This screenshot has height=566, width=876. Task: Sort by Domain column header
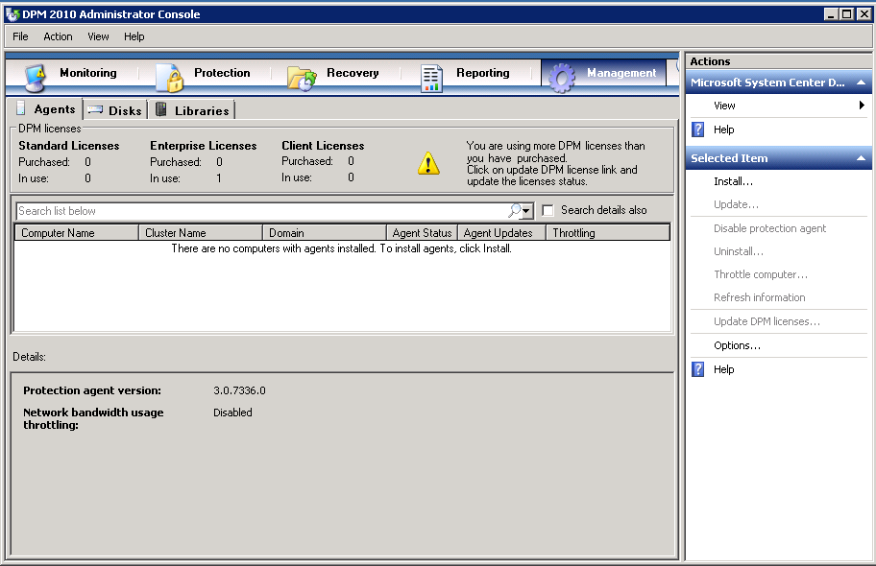click(325, 233)
